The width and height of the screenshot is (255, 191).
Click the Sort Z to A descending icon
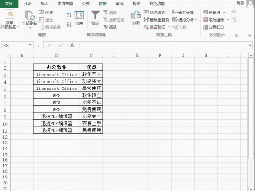coord(69,25)
